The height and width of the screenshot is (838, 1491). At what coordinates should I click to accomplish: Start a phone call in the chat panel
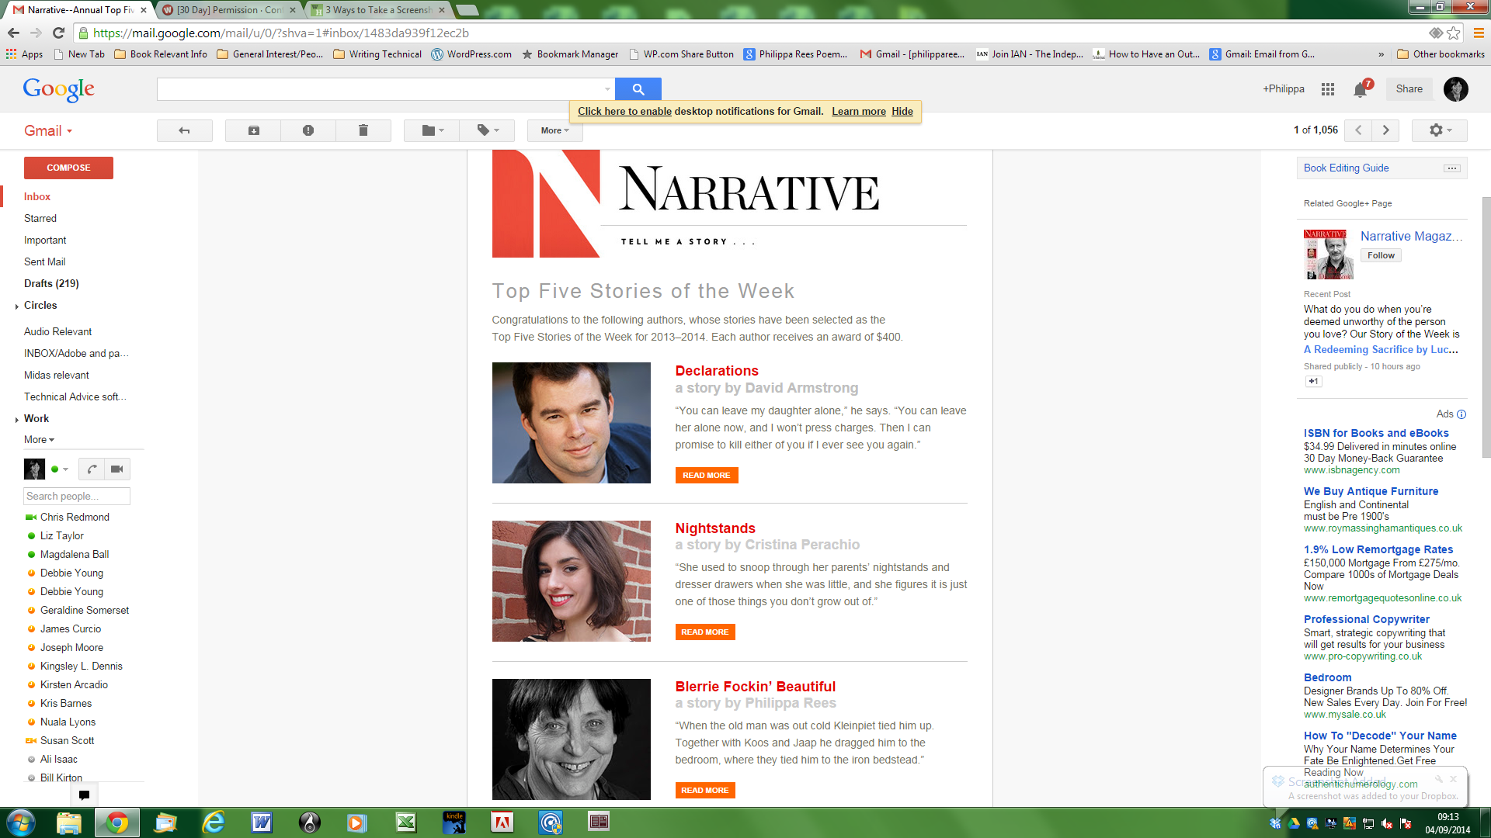pos(92,469)
